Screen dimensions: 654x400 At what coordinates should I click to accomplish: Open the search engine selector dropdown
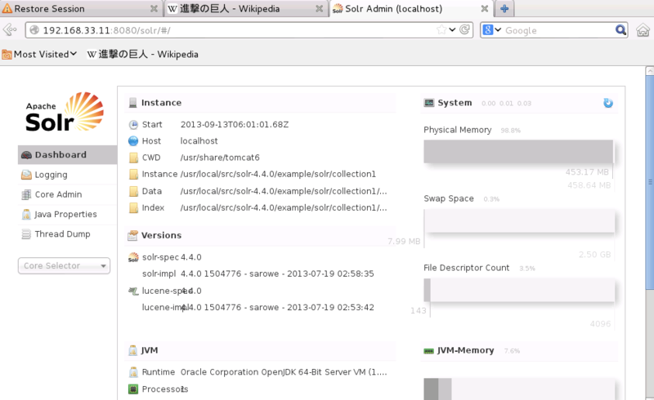click(492, 30)
